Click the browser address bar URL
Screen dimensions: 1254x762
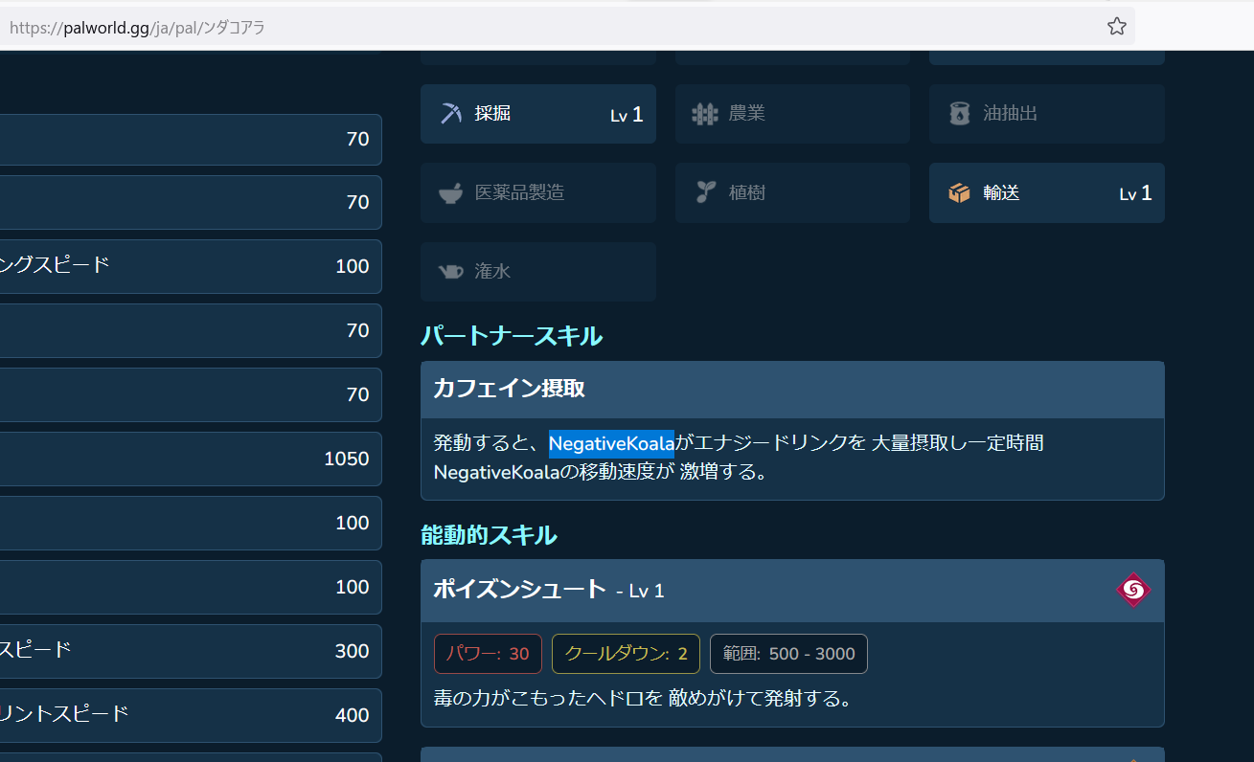tap(137, 28)
